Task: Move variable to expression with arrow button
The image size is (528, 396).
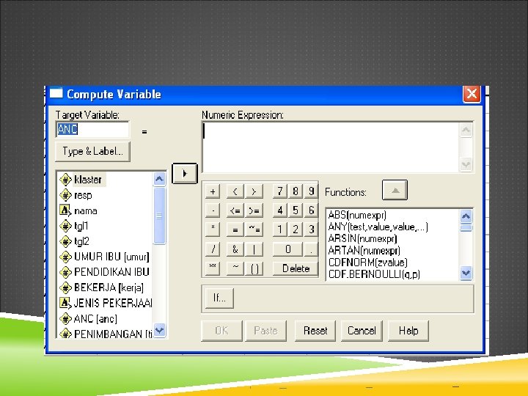Action: (184, 173)
